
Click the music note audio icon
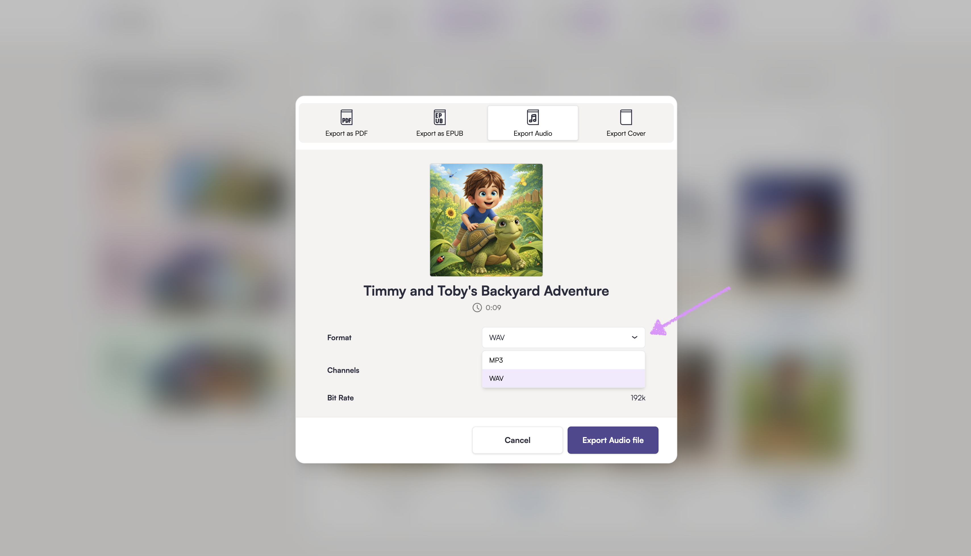coord(532,117)
